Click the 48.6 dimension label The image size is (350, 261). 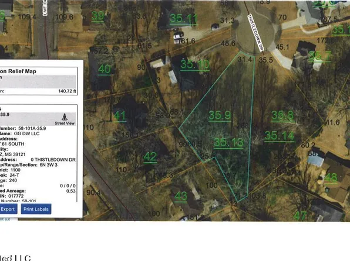228,43
